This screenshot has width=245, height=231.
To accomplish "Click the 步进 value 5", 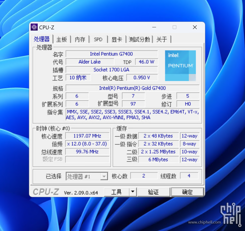I will coord(188,96).
